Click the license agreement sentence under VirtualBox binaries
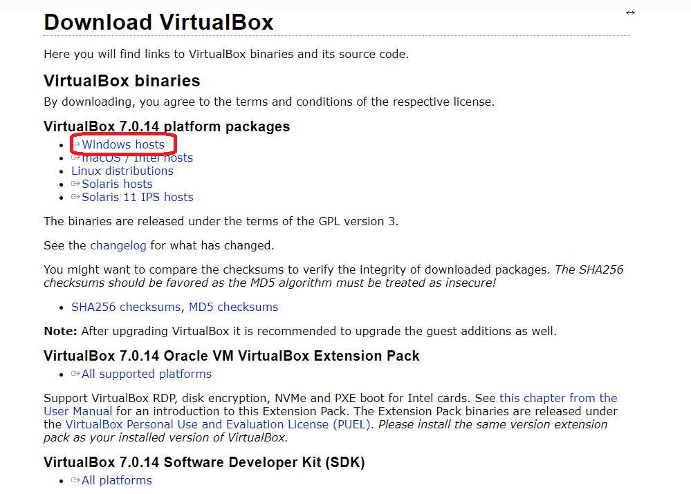691x494 pixels. 269,102
